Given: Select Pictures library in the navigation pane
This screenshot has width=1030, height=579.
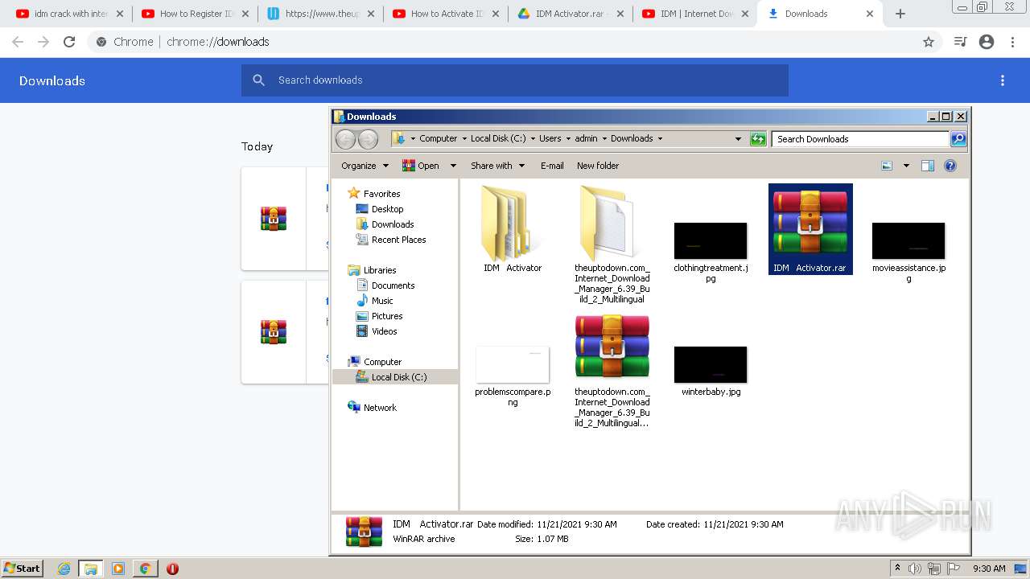Looking at the screenshot, I should (387, 316).
